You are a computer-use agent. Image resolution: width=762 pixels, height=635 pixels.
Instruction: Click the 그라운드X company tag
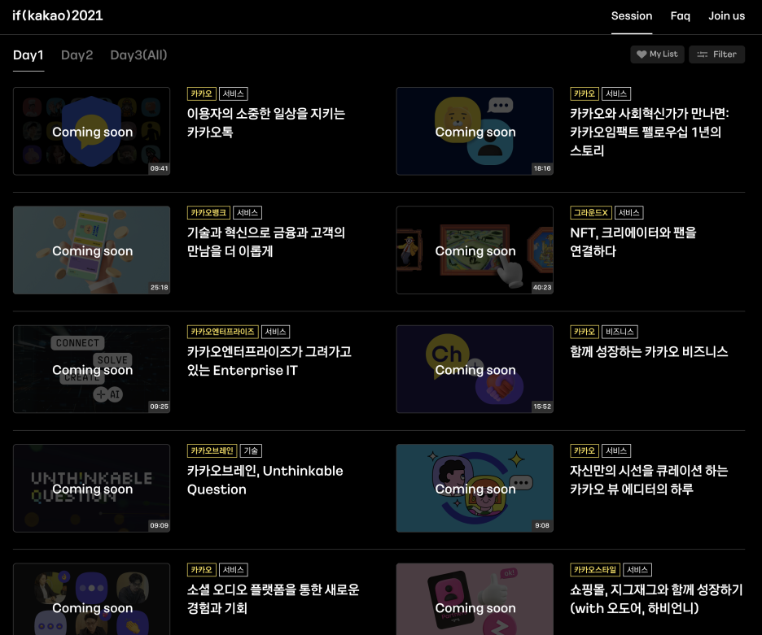click(x=590, y=213)
